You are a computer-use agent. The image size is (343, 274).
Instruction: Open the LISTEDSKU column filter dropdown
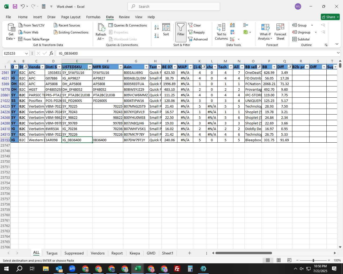click(90, 67)
